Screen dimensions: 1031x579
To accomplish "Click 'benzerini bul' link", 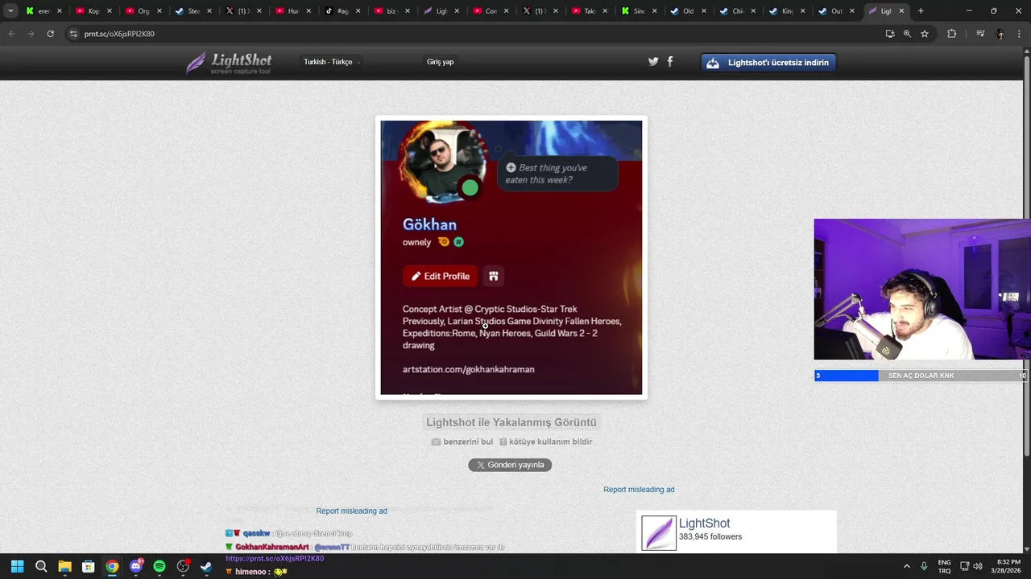I will coord(468,441).
